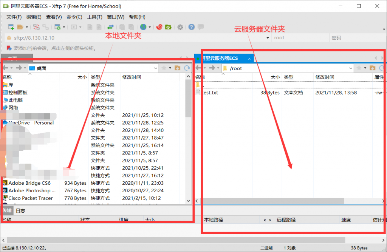Click the Open Session folder icon
This screenshot has height=252, width=387.
20,27
